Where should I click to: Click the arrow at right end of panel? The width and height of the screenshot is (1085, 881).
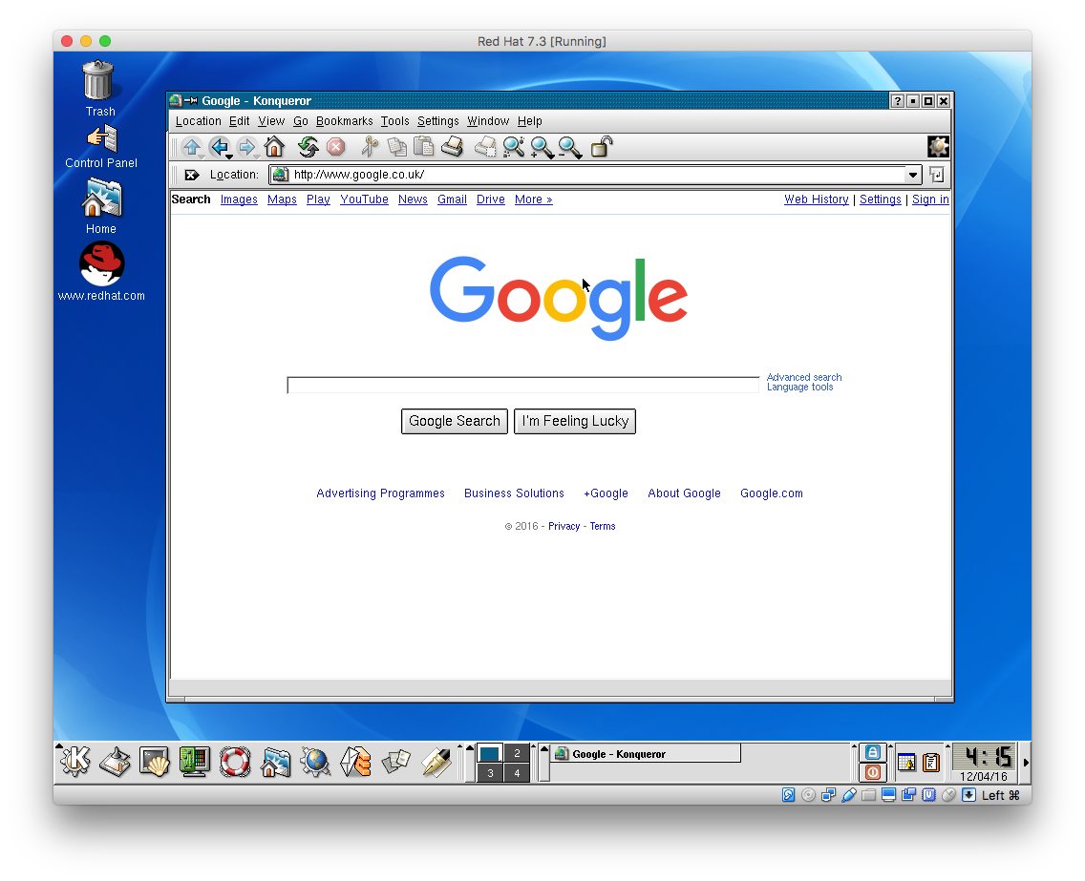point(1026,762)
